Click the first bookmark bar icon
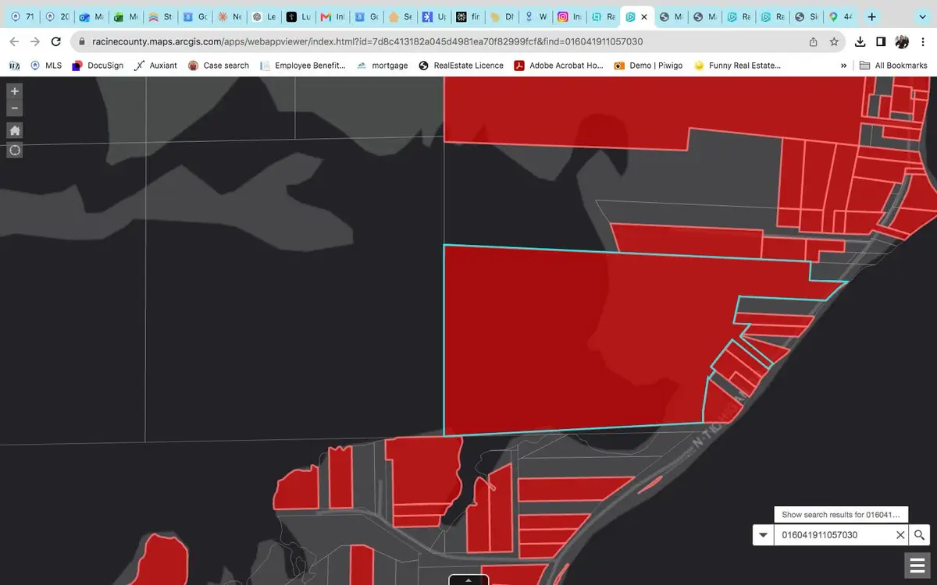 (x=13, y=66)
